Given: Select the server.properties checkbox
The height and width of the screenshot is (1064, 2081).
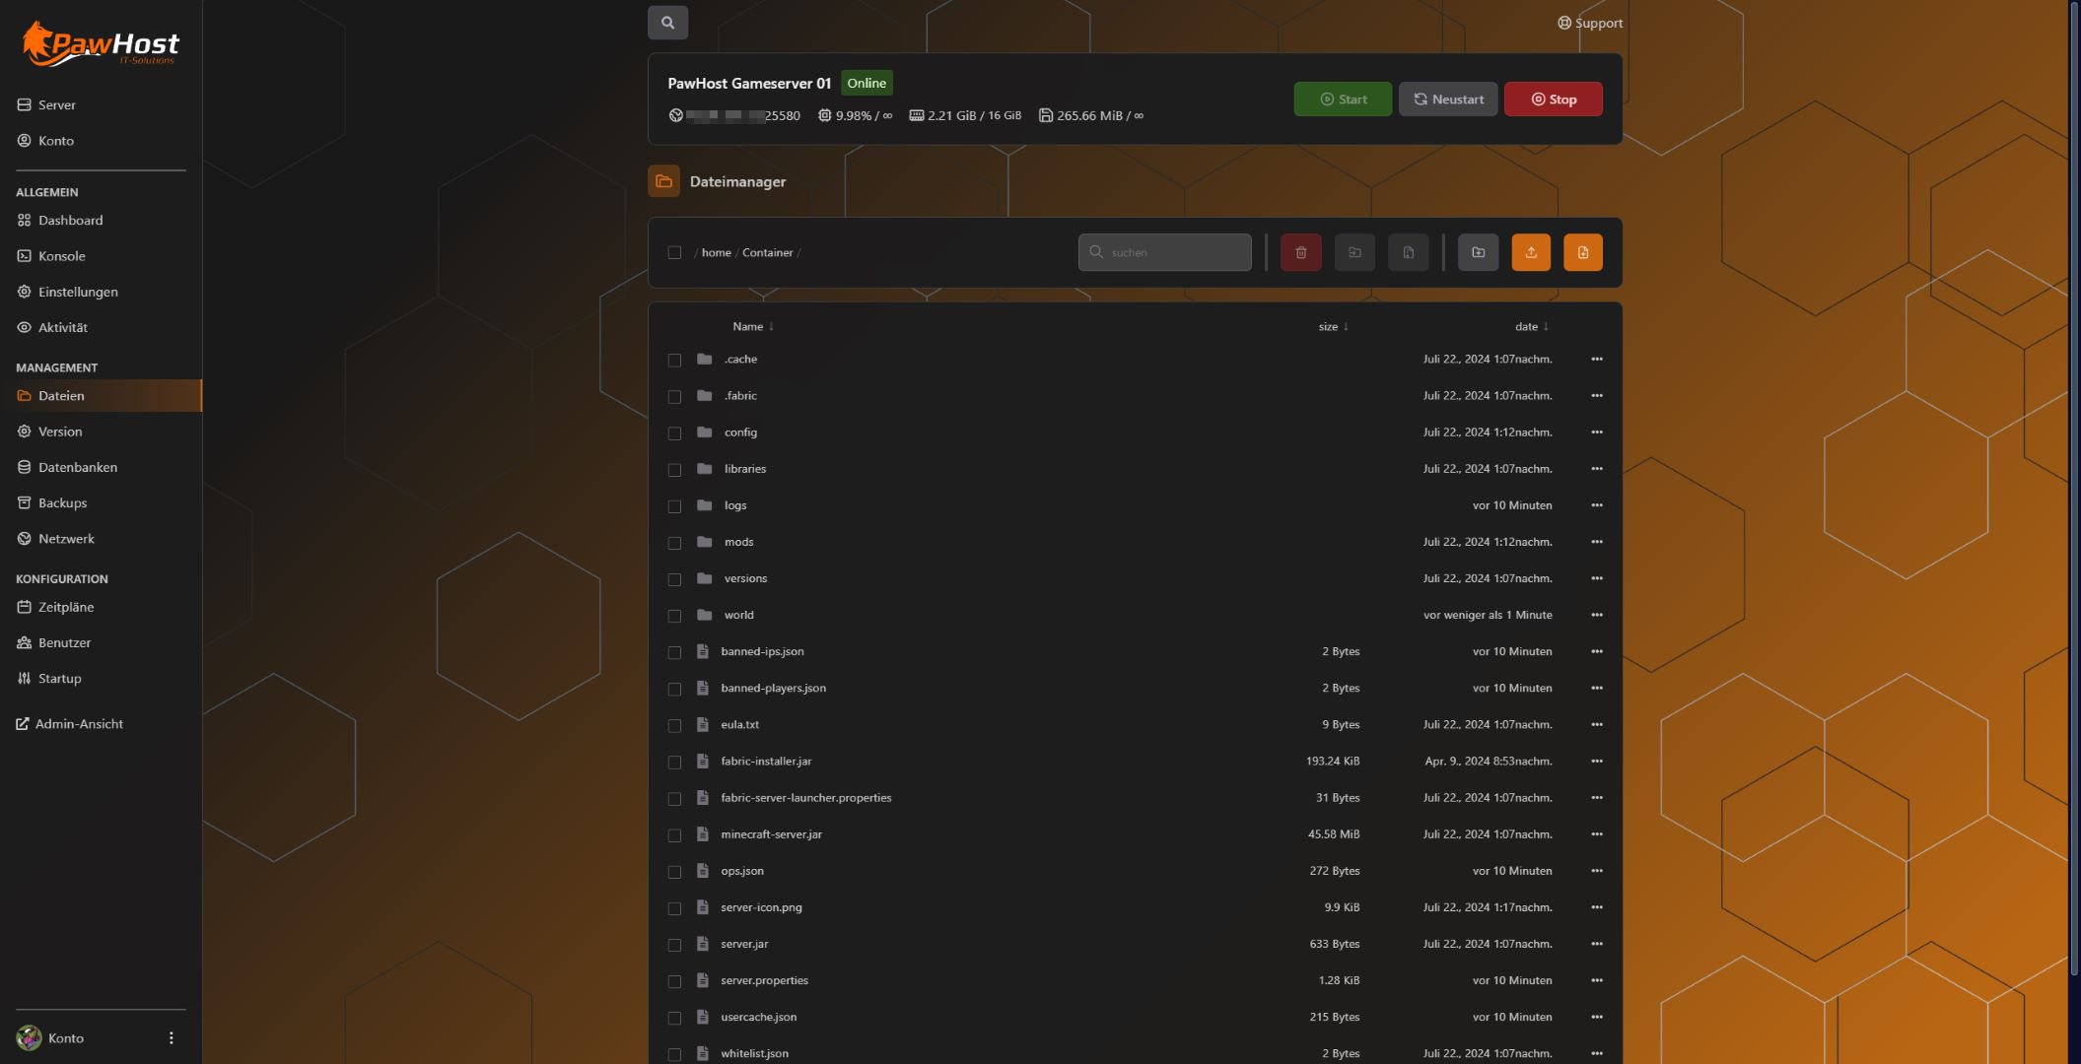Looking at the screenshot, I should coord(674,981).
